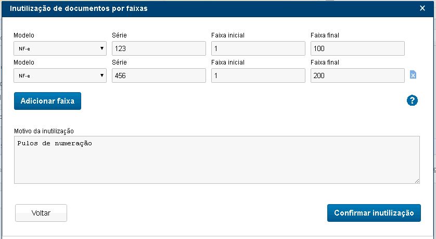This screenshot has width=436, height=239.
Task: Click the first row's Faixa final label
Action: point(325,35)
